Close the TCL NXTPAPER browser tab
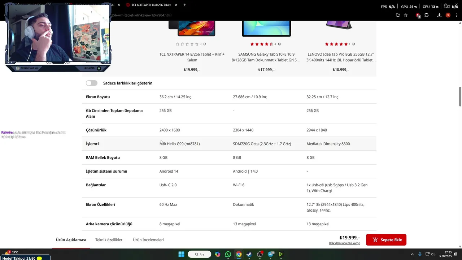 [x=176, y=5]
